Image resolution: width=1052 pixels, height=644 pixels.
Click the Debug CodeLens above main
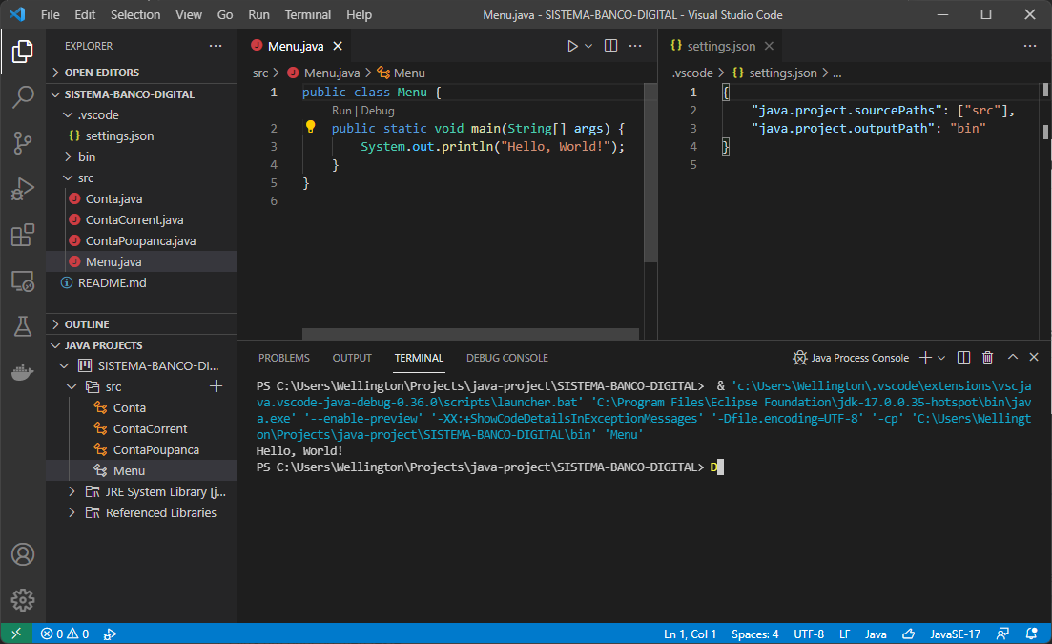point(378,111)
